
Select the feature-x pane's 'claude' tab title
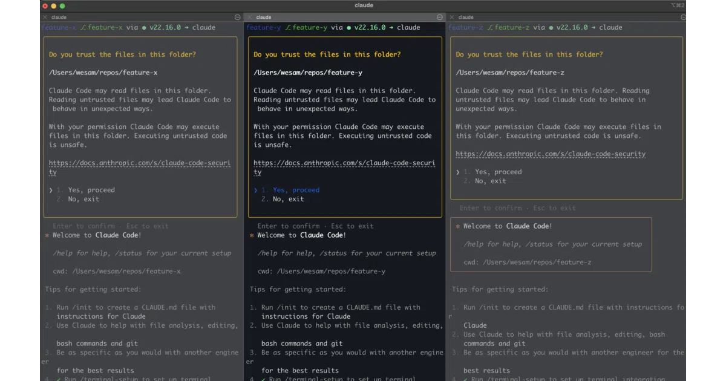pyautogui.click(x=59, y=18)
